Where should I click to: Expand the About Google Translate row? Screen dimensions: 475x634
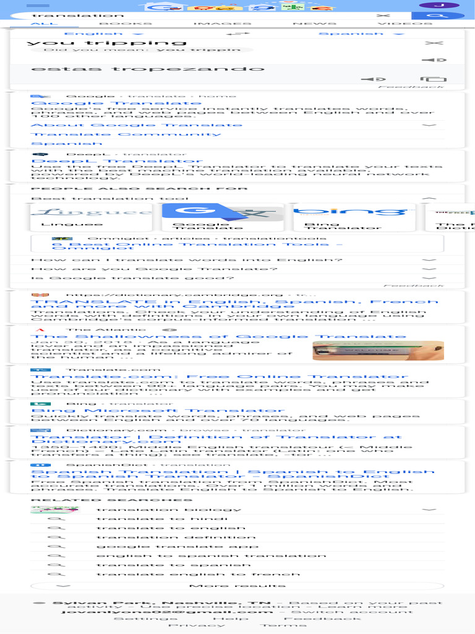[x=429, y=125]
